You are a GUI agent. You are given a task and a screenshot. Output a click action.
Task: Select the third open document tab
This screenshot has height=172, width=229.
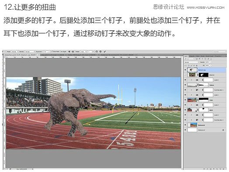coord(83,55)
